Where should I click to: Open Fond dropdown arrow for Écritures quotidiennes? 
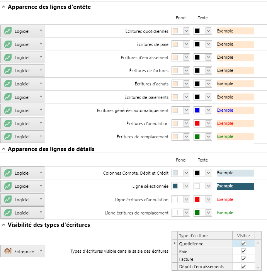point(186,31)
